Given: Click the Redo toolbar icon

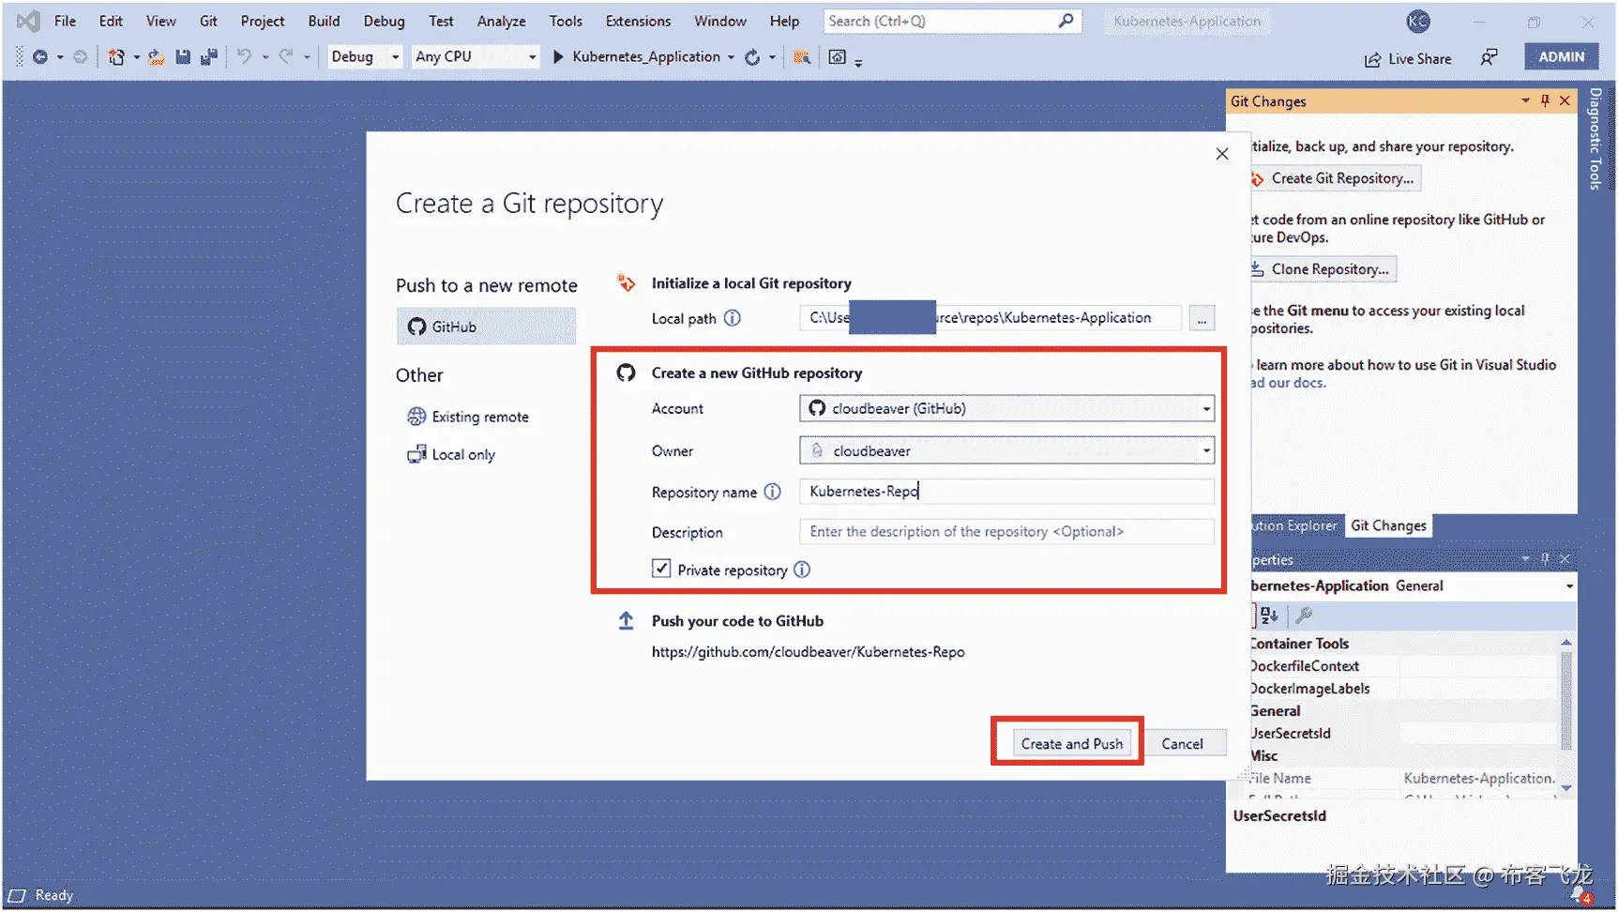Looking at the screenshot, I should click(x=286, y=57).
